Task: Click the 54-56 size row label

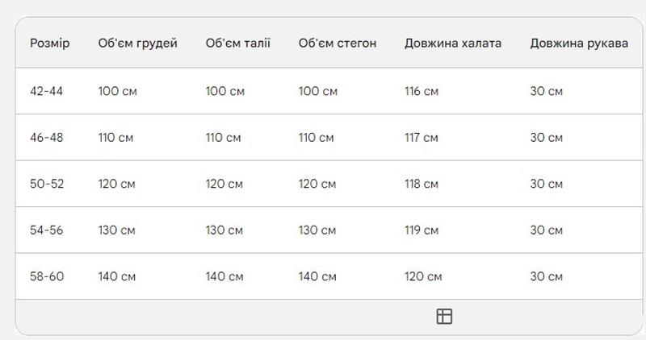Action: (47, 230)
